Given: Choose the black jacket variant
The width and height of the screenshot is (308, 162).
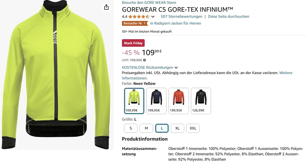Looking at the screenshot, I should point(201,101).
